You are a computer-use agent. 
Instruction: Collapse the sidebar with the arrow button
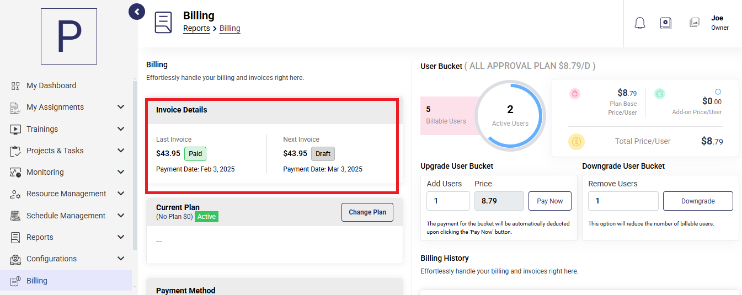(x=137, y=11)
